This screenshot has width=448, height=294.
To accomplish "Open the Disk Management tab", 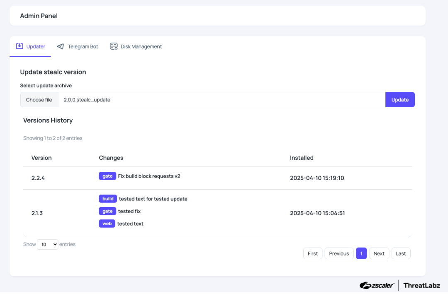I will [141, 46].
